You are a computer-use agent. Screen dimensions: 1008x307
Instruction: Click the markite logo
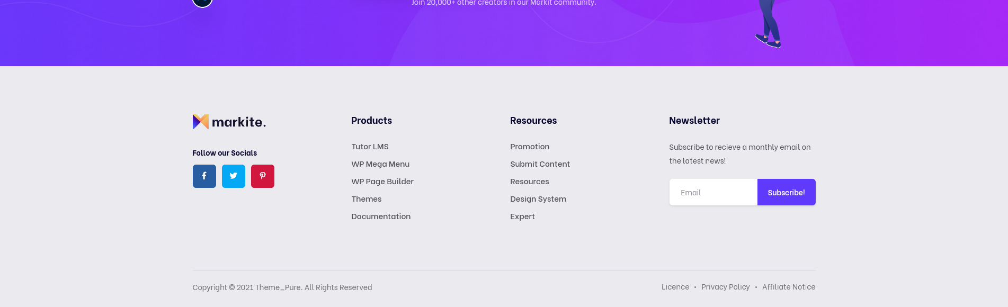coord(229,122)
